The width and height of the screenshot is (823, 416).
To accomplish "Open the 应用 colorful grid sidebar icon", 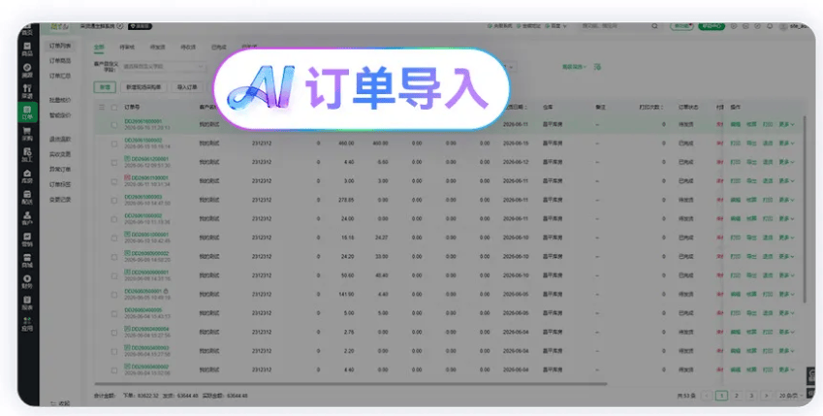I will [27, 324].
